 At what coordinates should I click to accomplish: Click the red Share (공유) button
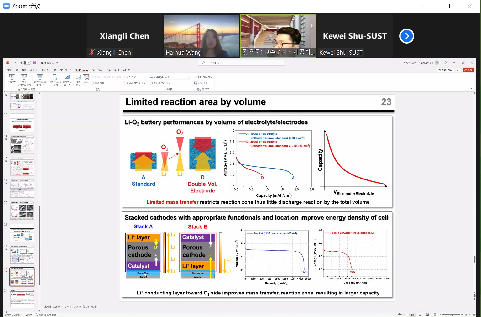click(468, 70)
